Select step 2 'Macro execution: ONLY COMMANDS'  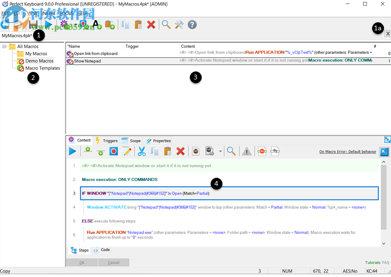(x=229, y=180)
